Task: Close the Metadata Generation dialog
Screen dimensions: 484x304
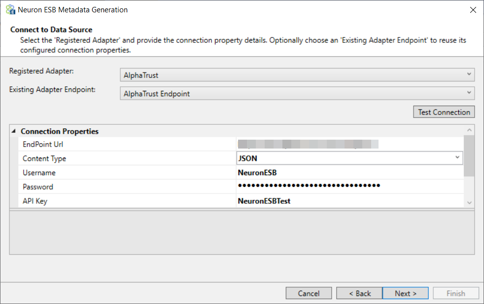Action: tap(473, 10)
